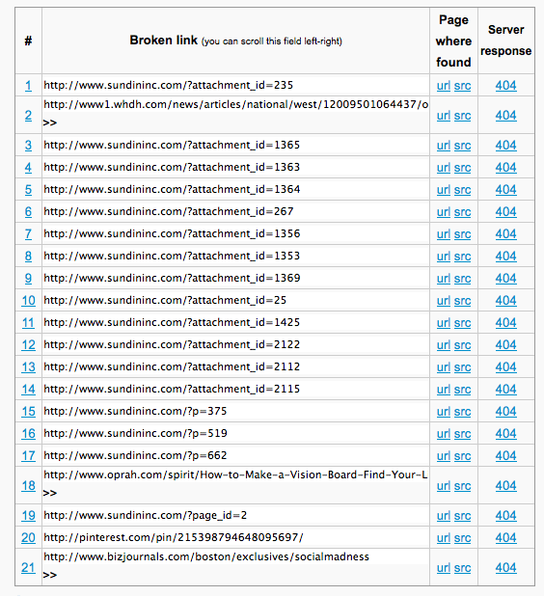Open row number 1 link

[x=28, y=86]
